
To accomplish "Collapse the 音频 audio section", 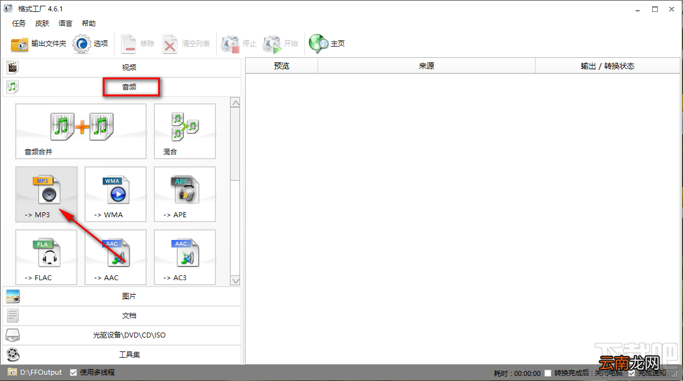I will tap(122, 87).
